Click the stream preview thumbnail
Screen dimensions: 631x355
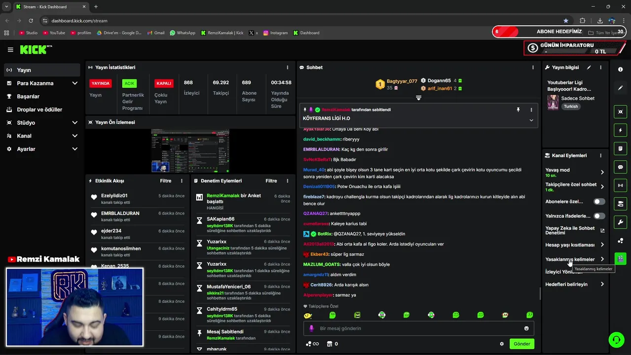pyautogui.click(x=190, y=151)
